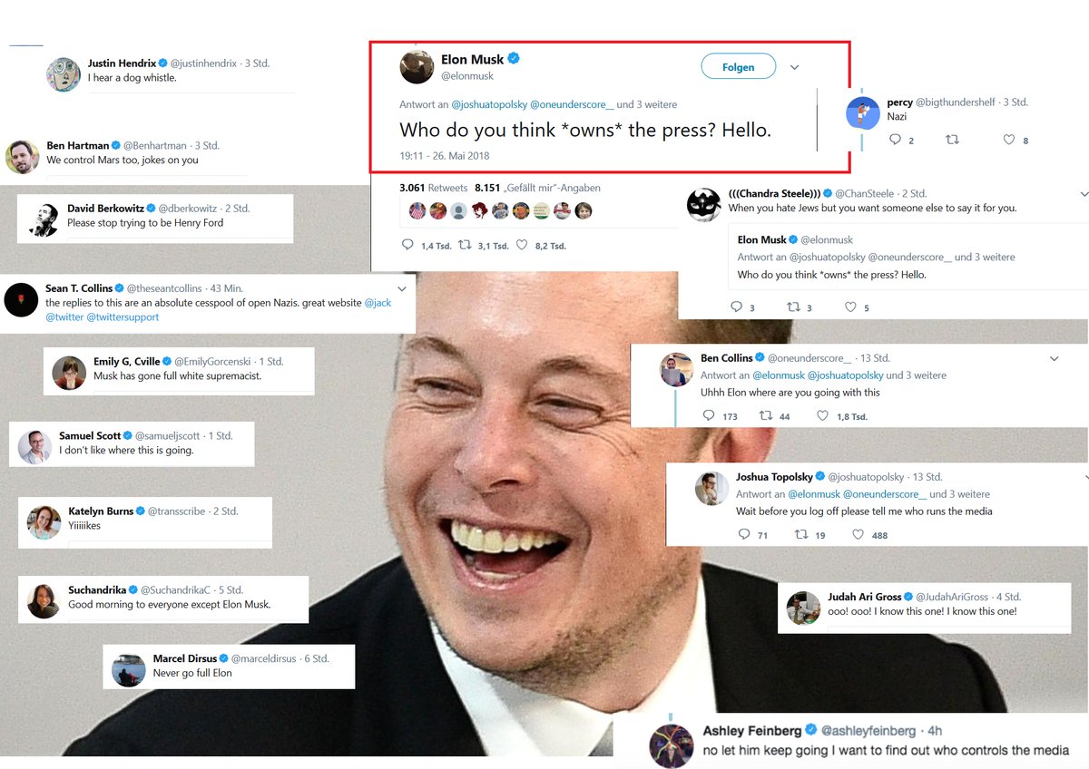Open the @joshuatopolsky mention in Elon's tweet
1089x769 pixels.
click(x=488, y=105)
